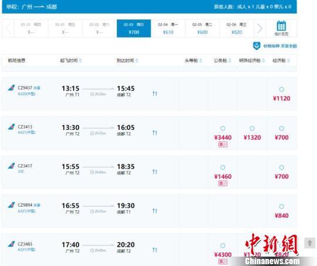Screen dimensions: 317x266
Task: Click the few-seats tag under ¥1460
Action: 222,183
